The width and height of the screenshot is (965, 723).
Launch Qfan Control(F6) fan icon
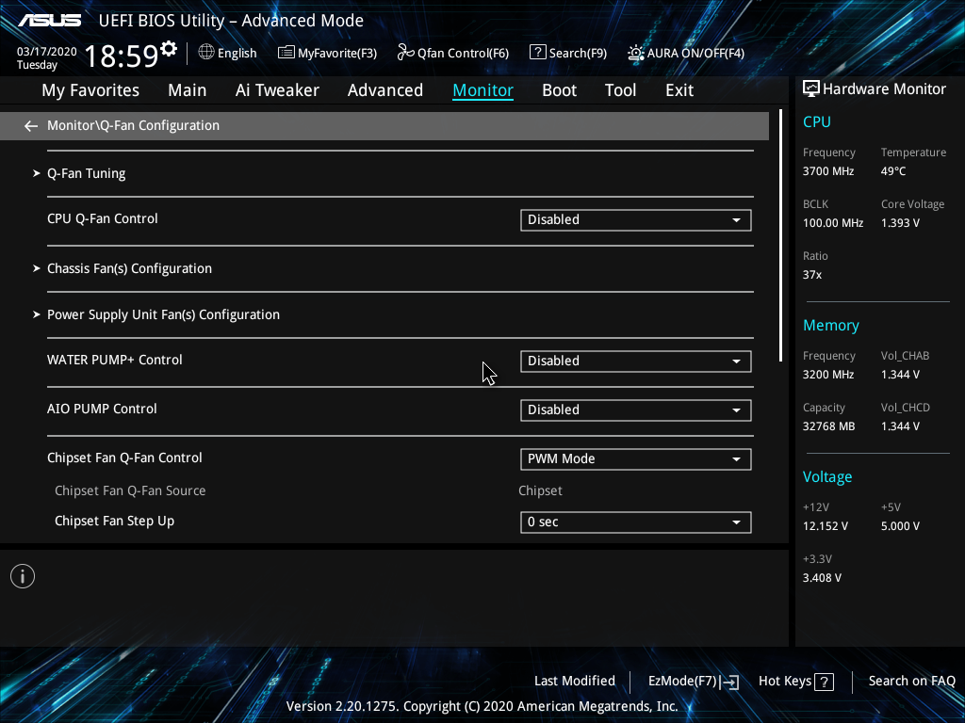(405, 53)
